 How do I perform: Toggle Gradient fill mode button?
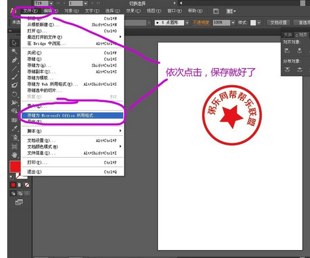point(20,185)
